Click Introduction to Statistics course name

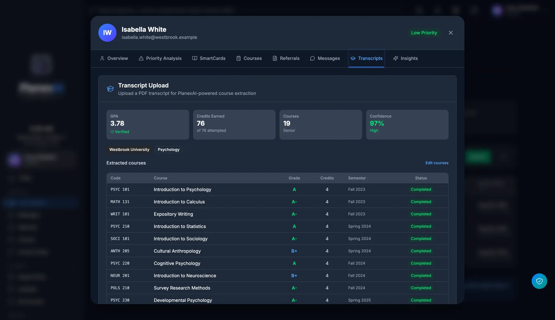click(180, 226)
